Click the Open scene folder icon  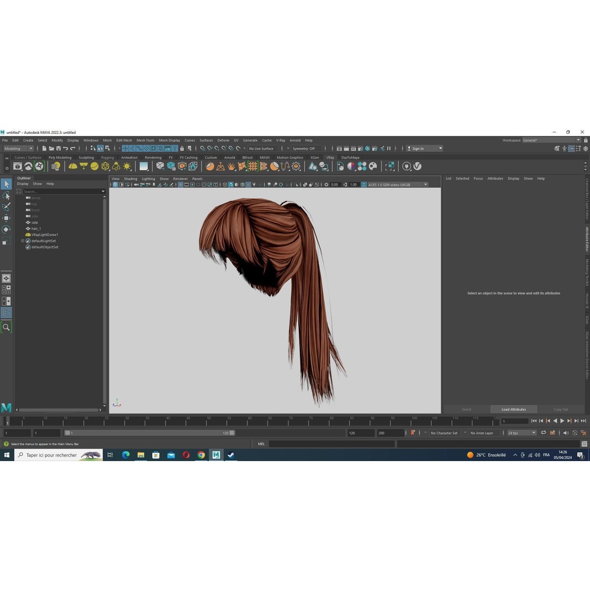(51, 149)
